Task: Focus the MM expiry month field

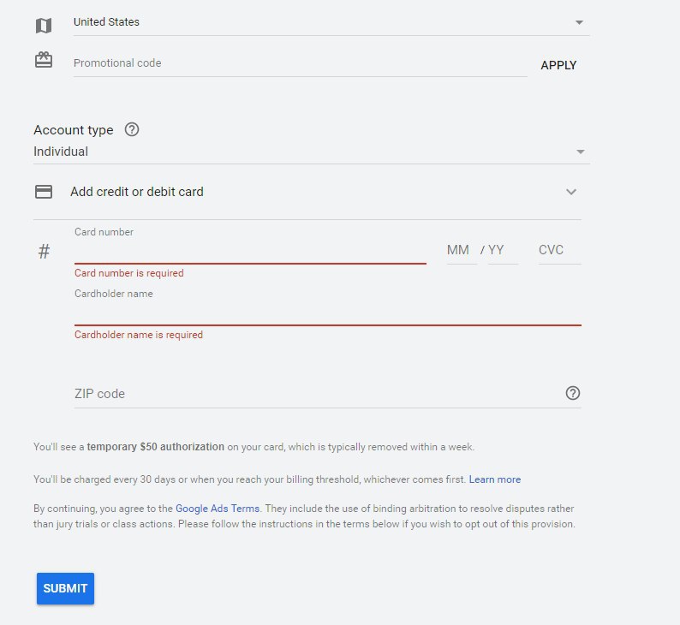Action: coord(462,251)
